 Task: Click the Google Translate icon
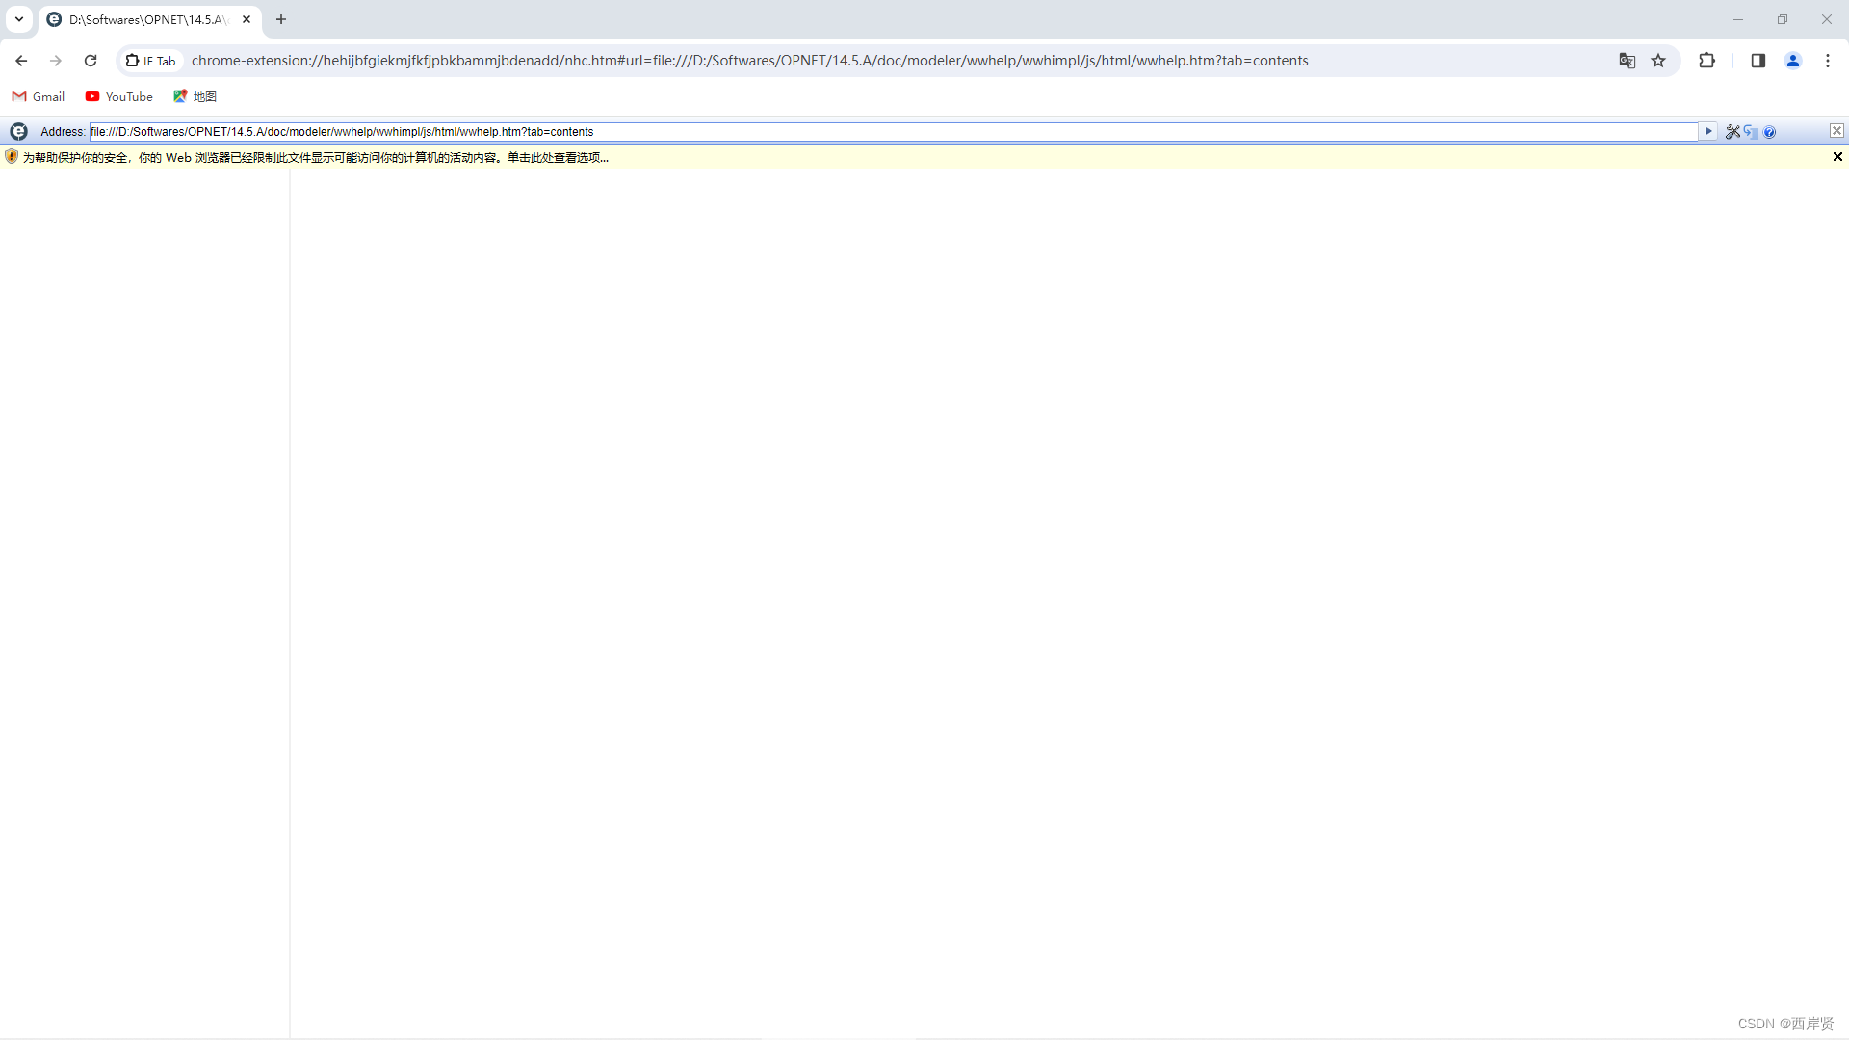coord(1627,61)
